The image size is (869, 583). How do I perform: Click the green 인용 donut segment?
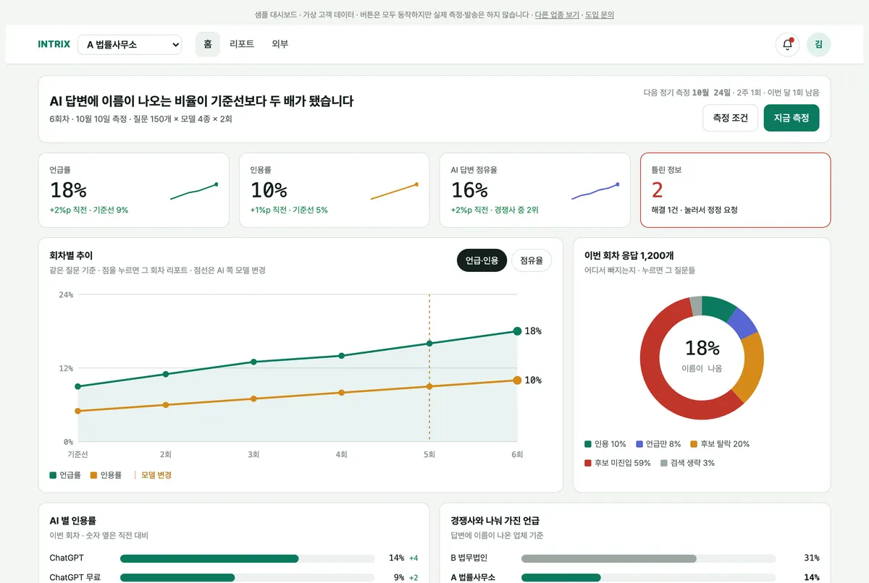719,307
